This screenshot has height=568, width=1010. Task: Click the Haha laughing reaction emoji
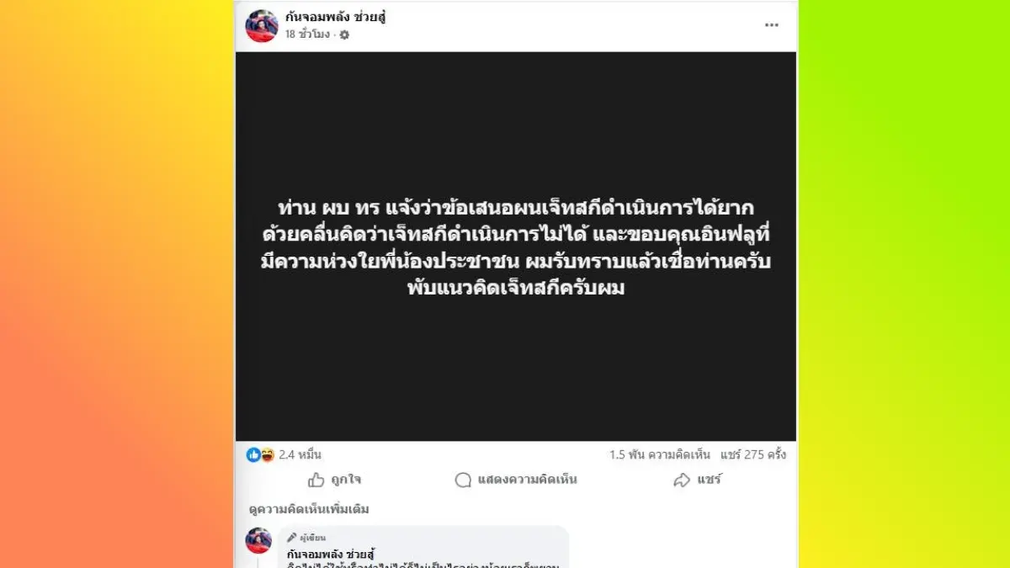pyautogui.click(x=267, y=454)
